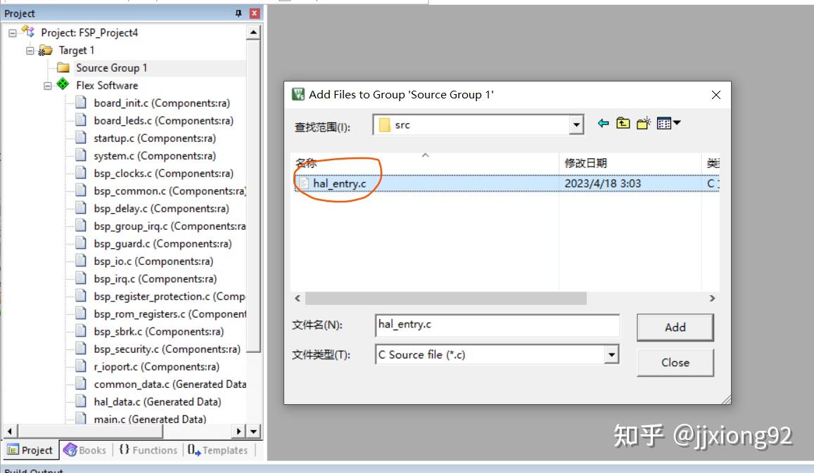Toggle auto-hide pin on Project panel
The width and height of the screenshot is (814, 473).
(239, 13)
